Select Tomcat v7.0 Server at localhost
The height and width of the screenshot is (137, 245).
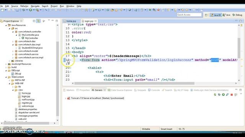click(x=98, y=98)
